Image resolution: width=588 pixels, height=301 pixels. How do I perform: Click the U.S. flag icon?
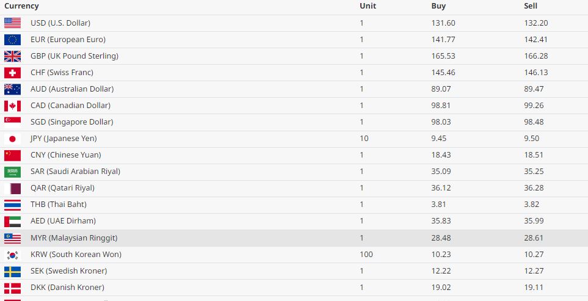coord(12,23)
